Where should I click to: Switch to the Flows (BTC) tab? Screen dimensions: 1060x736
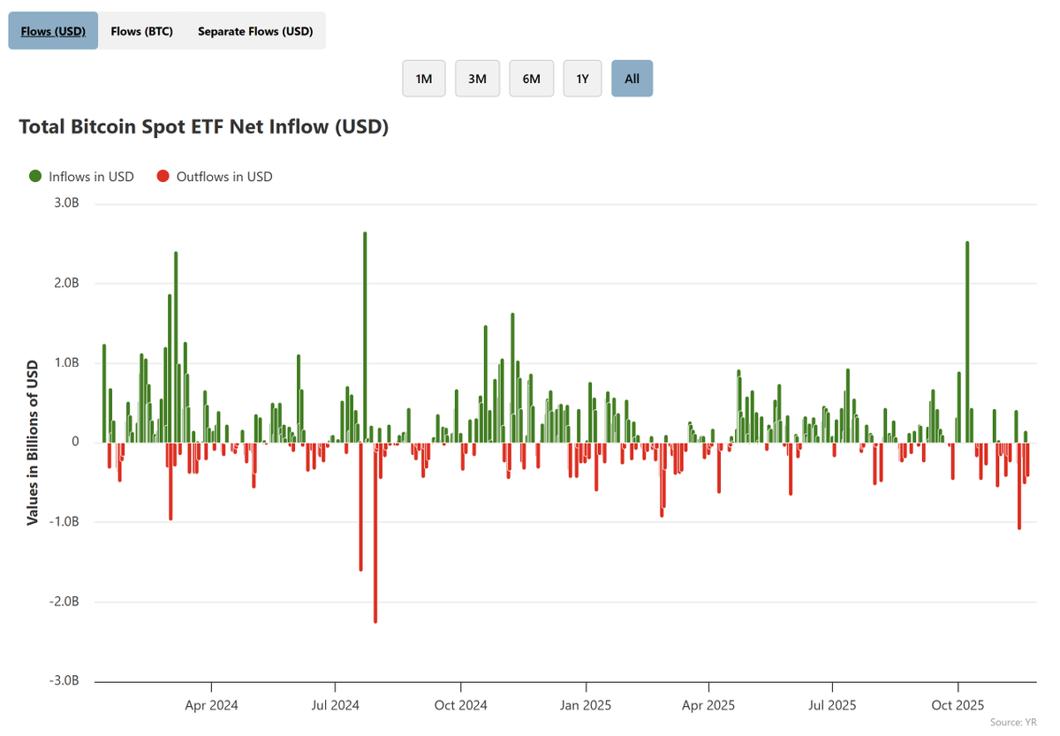(141, 31)
